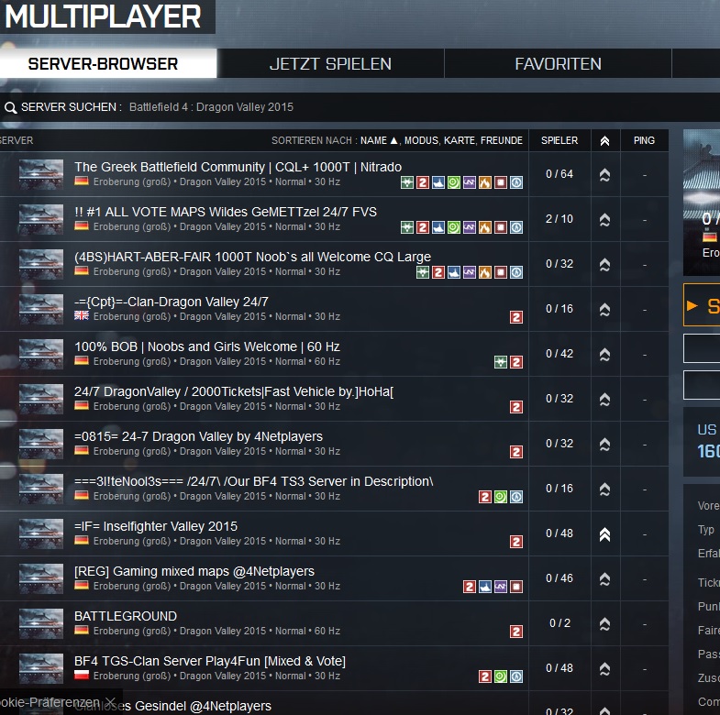Click dark red square icon on Greek Battlefield row
720x715 pixels.
coord(501,182)
